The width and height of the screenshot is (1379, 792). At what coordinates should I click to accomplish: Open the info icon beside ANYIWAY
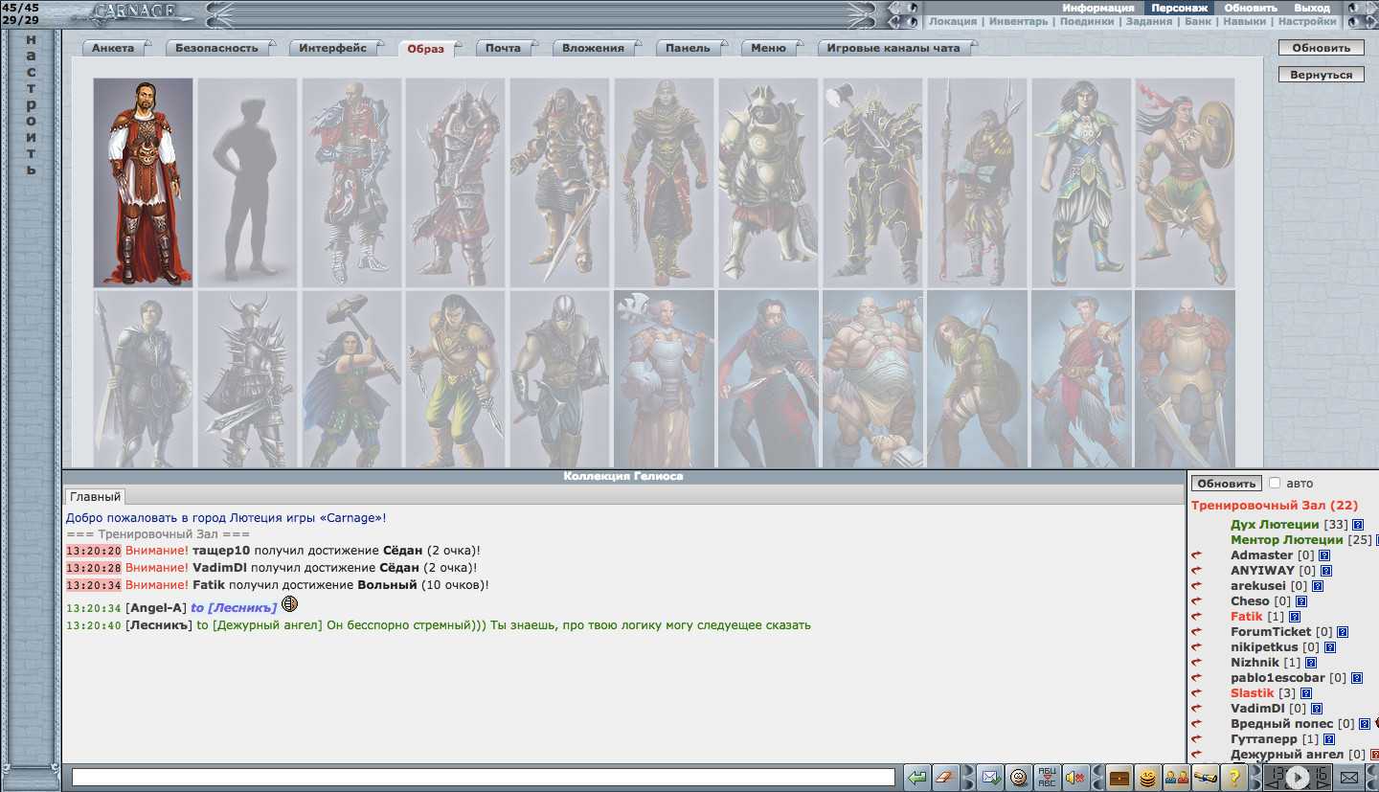1327,571
